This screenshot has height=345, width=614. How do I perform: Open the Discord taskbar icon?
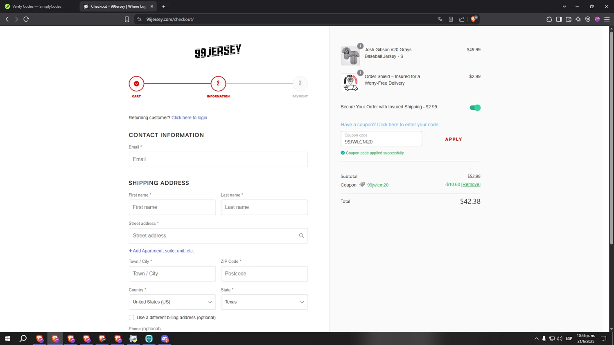[165, 338]
